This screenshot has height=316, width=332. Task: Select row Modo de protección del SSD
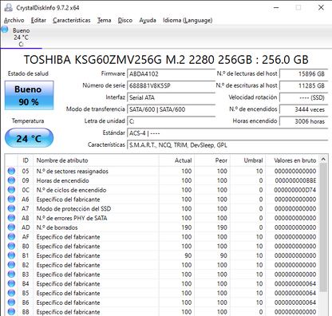pos(162,208)
